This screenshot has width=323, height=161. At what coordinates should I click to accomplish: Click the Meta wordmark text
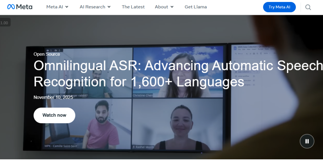tap(25, 7)
